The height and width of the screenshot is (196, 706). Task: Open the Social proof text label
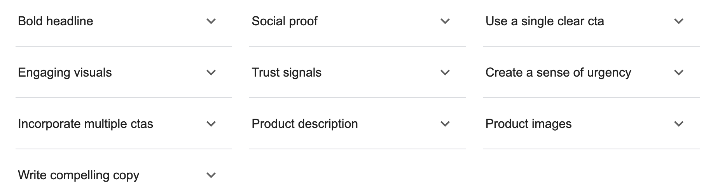[x=285, y=21]
